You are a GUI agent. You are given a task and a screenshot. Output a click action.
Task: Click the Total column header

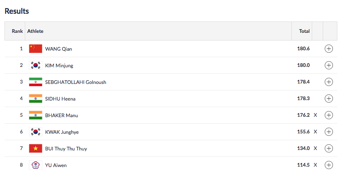click(304, 31)
